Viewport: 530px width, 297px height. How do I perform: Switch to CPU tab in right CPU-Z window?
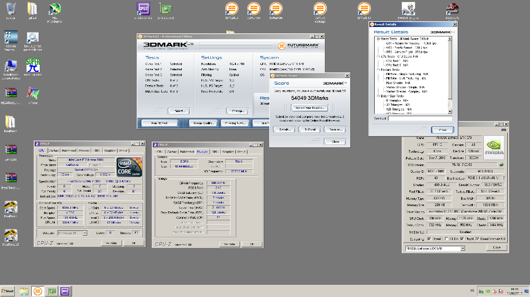pyautogui.click(x=159, y=152)
